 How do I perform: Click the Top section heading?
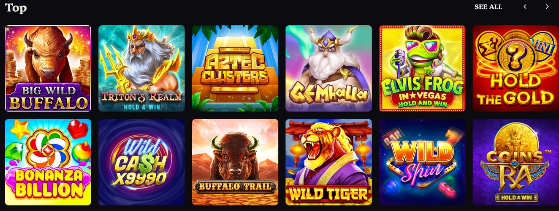click(x=16, y=8)
